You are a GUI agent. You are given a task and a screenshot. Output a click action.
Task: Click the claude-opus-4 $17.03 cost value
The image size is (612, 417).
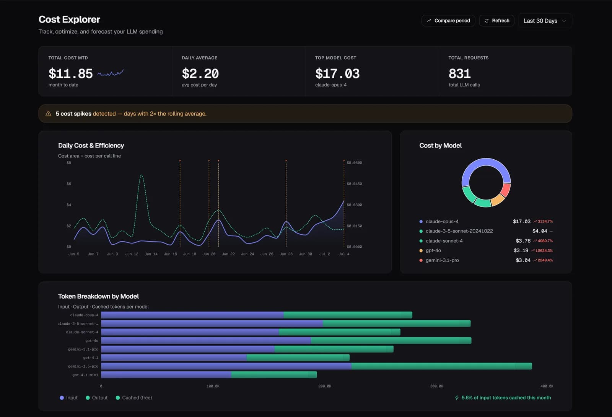click(x=522, y=222)
